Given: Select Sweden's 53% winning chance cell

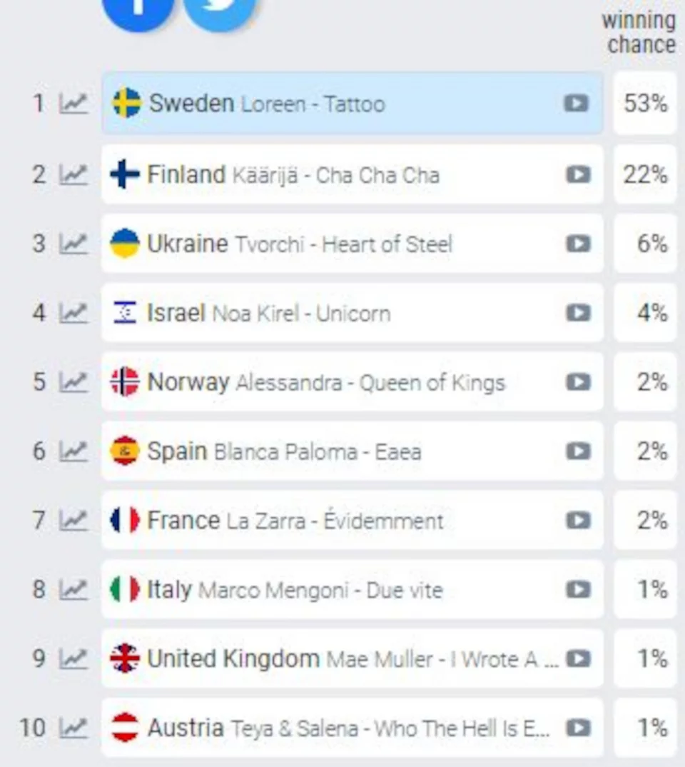Looking at the screenshot, I should click(646, 104).
